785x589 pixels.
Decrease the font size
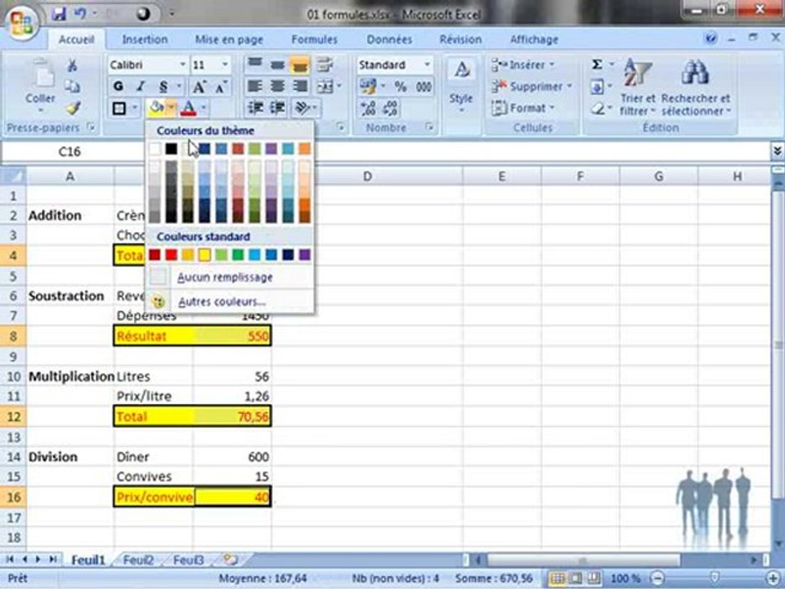[x=222, y=87]
